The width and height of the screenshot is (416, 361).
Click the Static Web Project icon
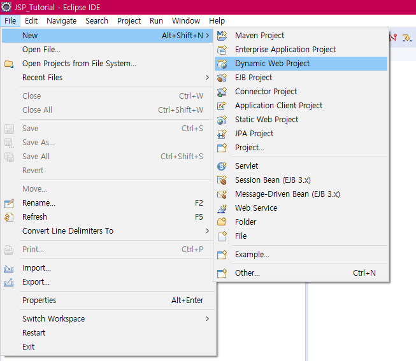click(222, 120)
